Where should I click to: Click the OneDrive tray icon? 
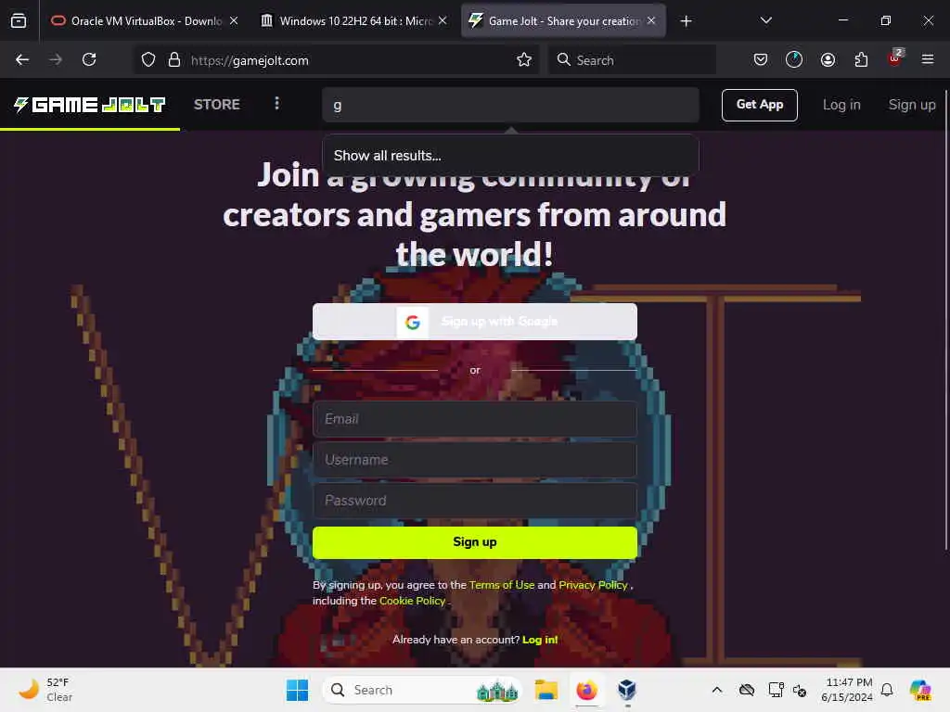[747, 690]
